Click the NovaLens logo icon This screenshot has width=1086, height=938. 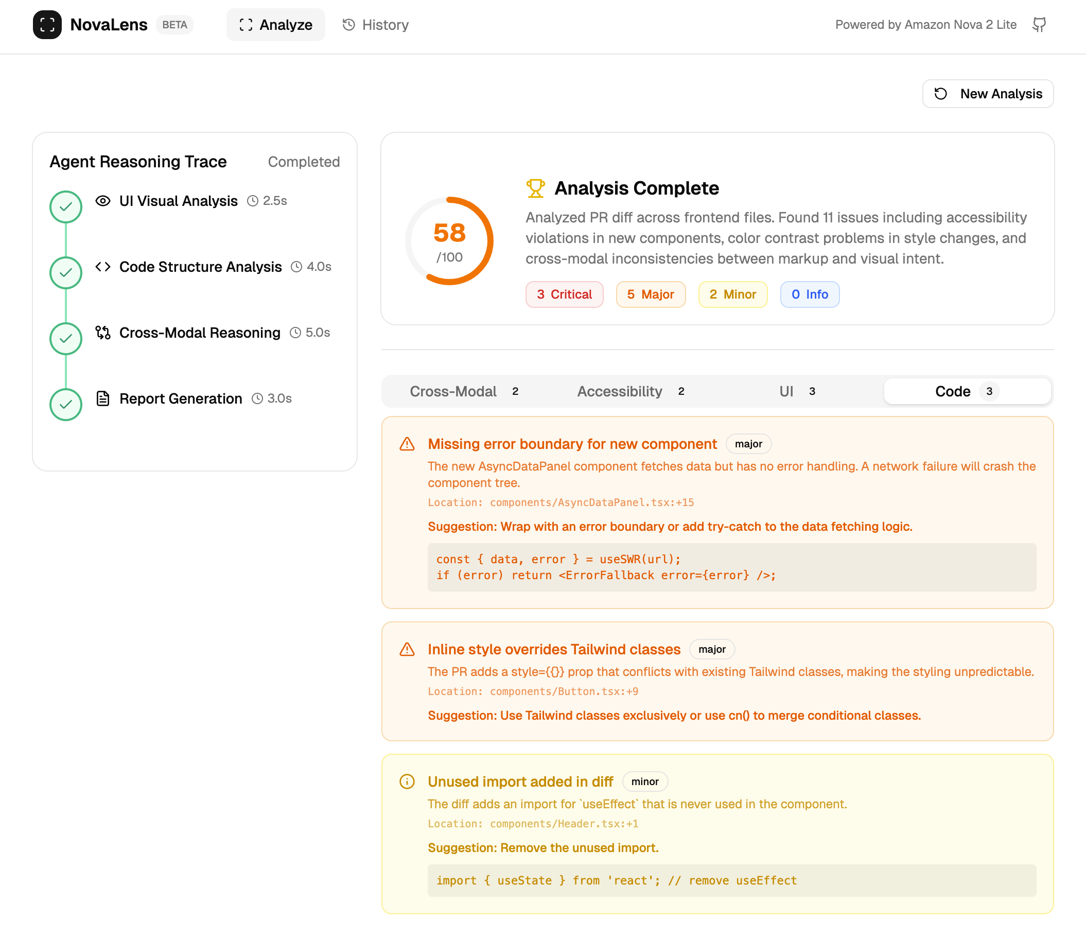point(47,25)
